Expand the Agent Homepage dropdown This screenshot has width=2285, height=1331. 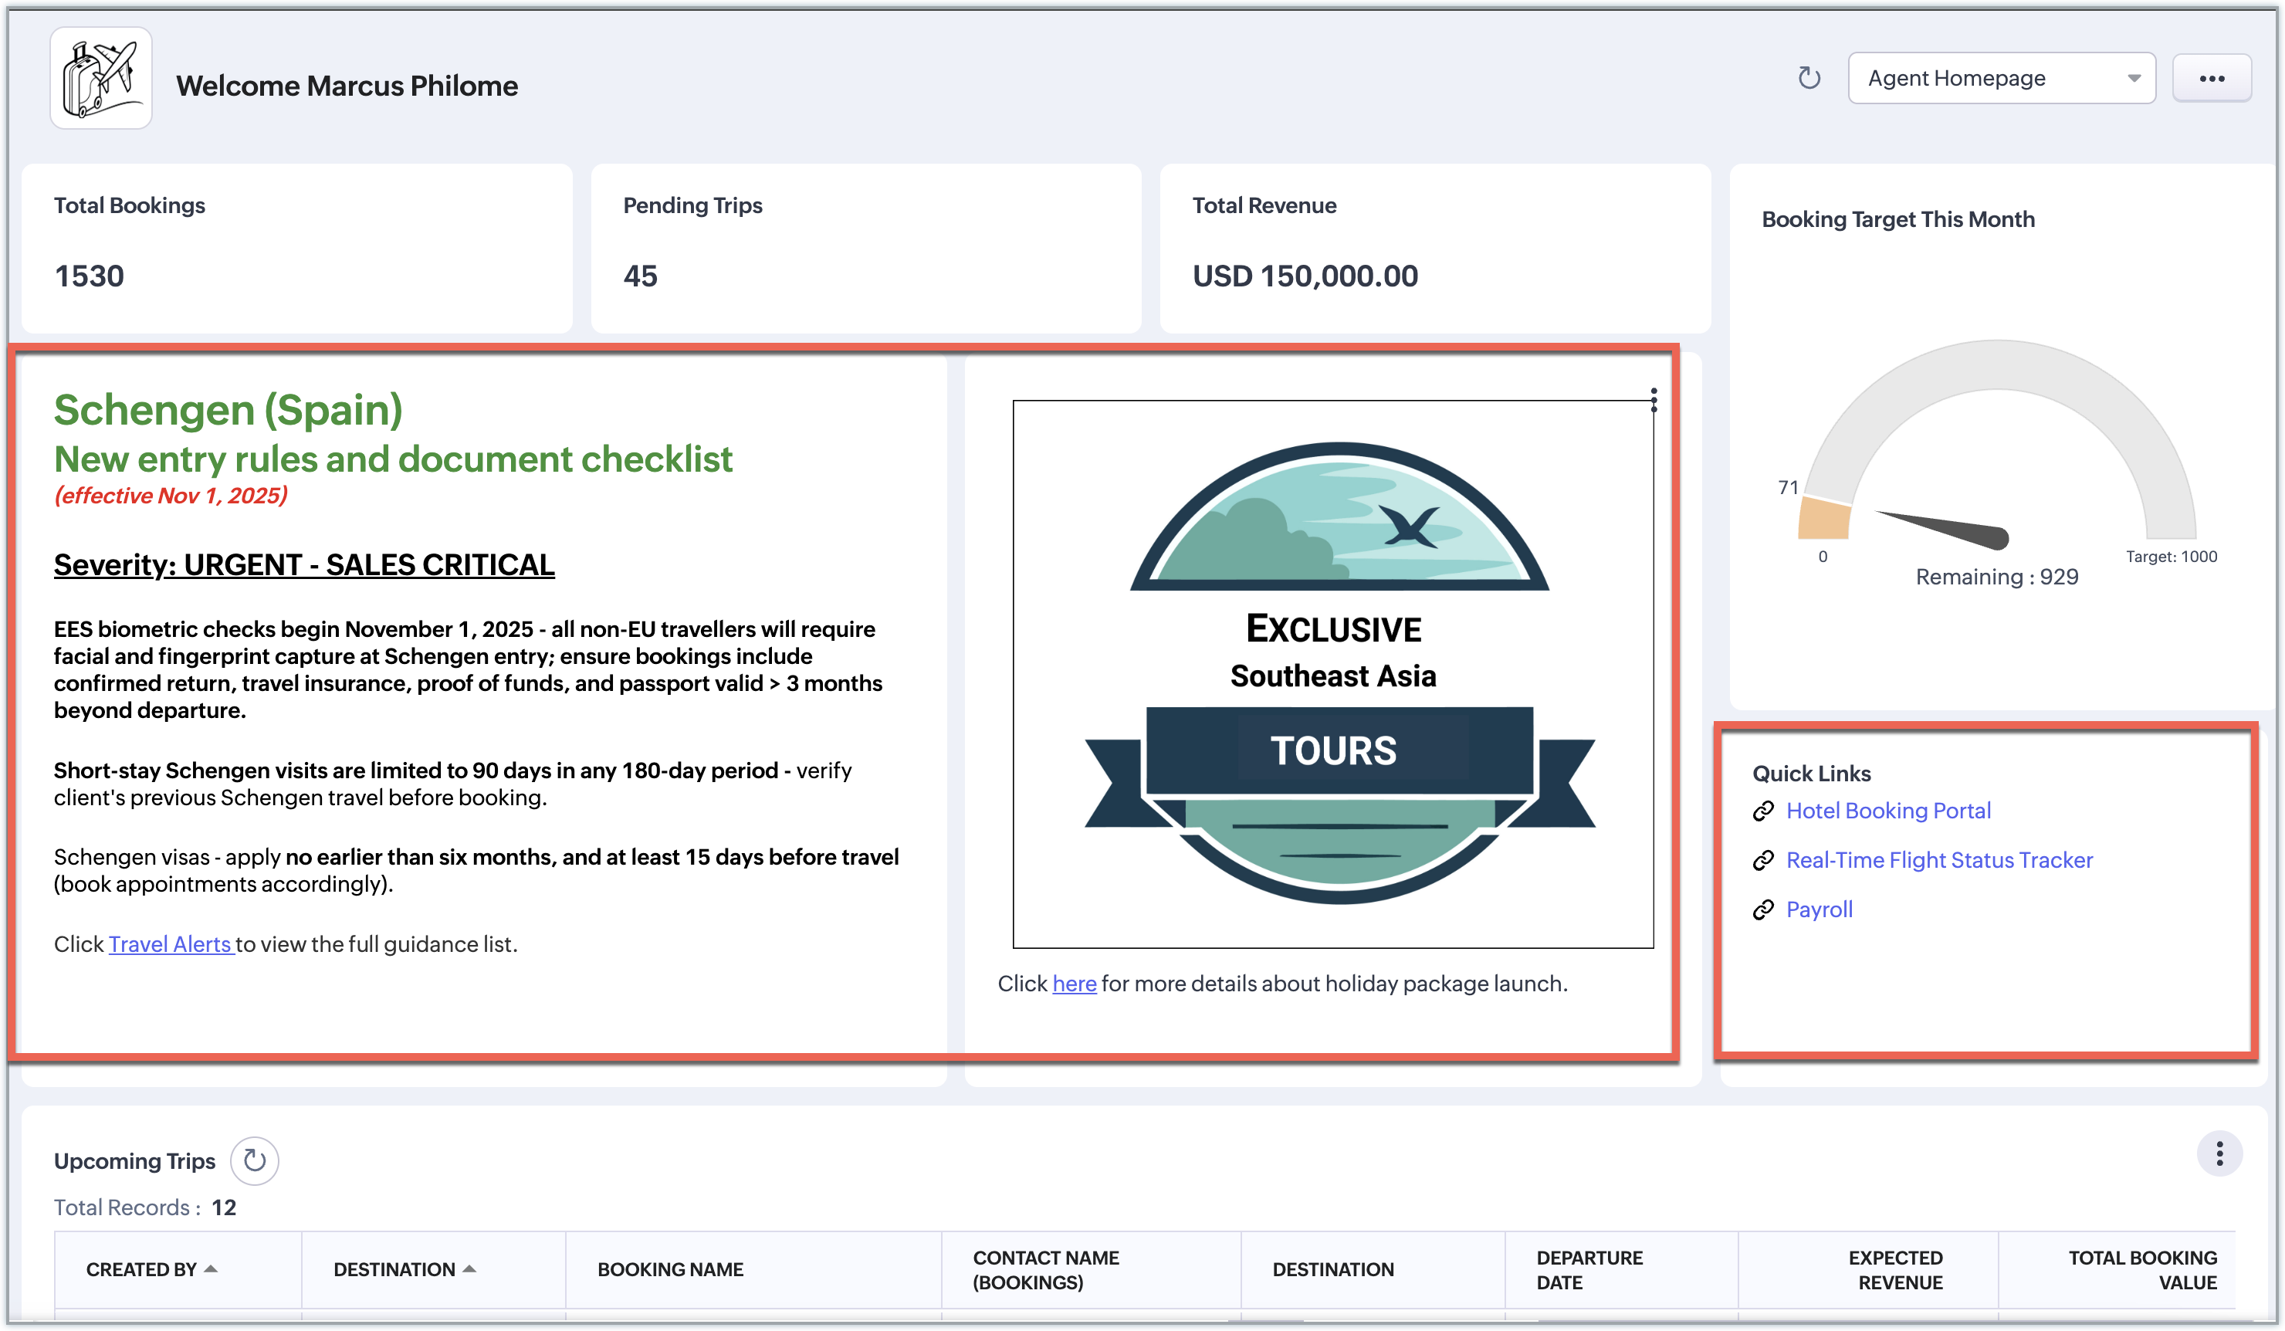pos(2001,79)
